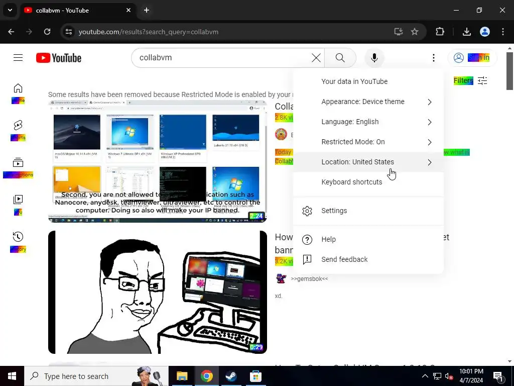
Task: View site information icon in address bar
Action: [x=69, y=32]
